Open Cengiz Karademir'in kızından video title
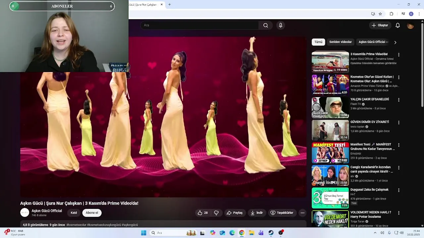This screenshot has height=238, width=424. [372, 169]
